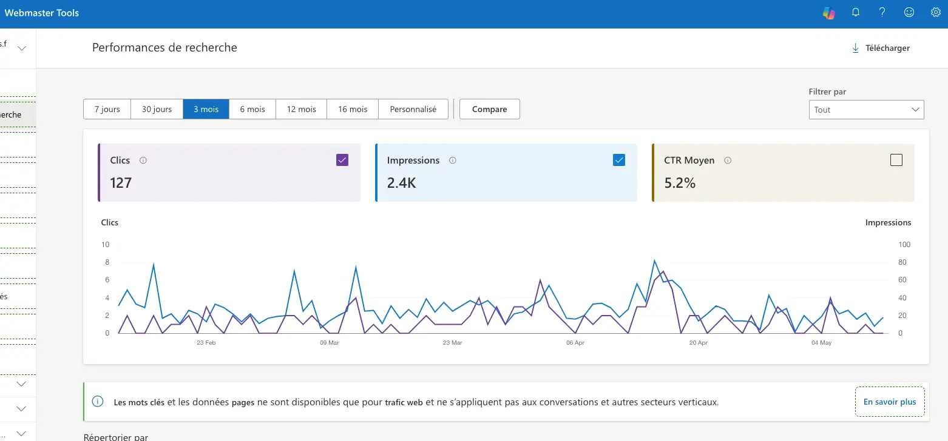Click the info icon next to Clics
The width and height of the screenshot is (948, 441).
[x=143, y=161]
